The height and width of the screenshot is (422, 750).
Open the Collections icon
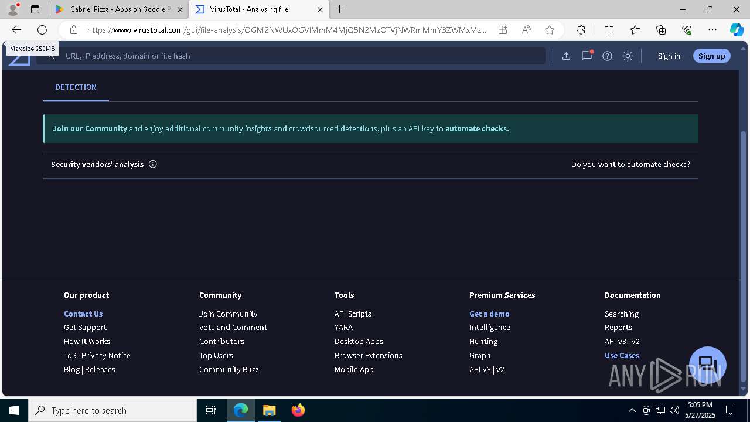[x=661, y=30]
